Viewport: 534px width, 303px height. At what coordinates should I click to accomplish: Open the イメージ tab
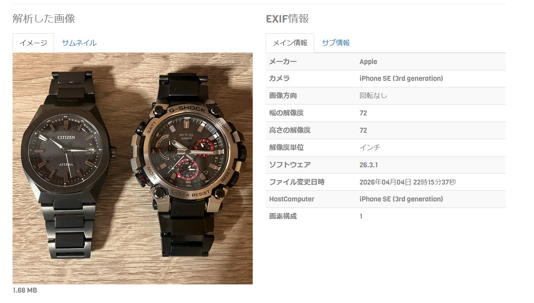coord(33,43)
